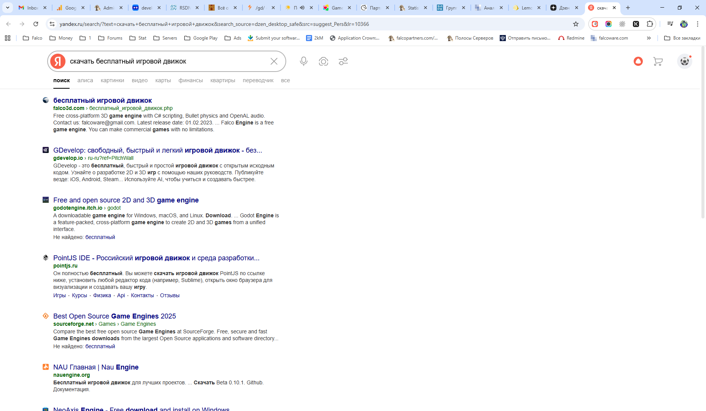The width and height of the screenshot is (706, 411).
Task: Open the shopping cart icon
Action: (658, 61)
